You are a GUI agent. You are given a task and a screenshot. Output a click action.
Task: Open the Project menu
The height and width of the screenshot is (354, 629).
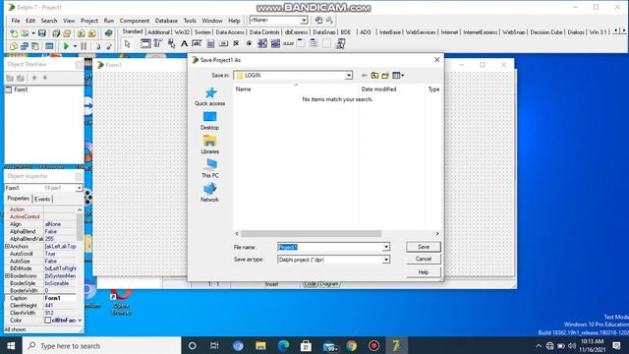tap(89, 21)
